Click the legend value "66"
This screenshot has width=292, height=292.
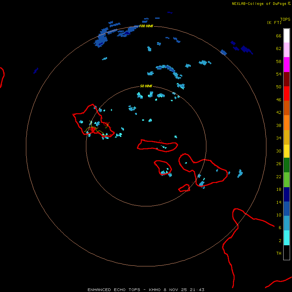[279, 36]
